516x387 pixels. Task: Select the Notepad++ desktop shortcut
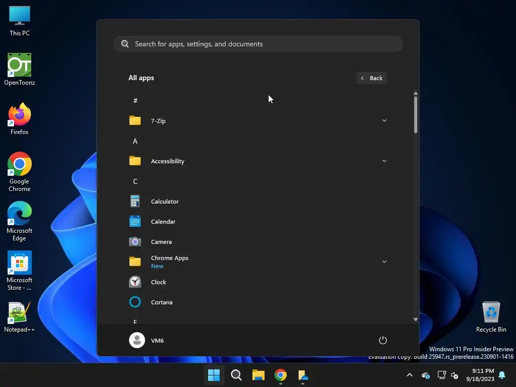[20, 316]
